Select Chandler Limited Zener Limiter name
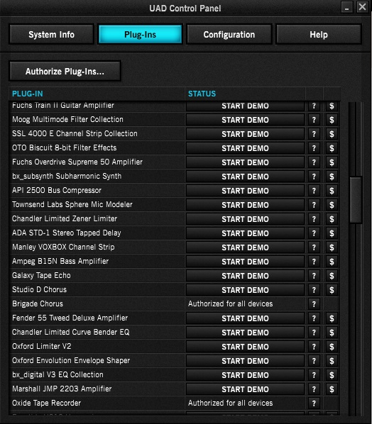Image resolution: width=372 pixels, height=424 pixels. (65, 218)
